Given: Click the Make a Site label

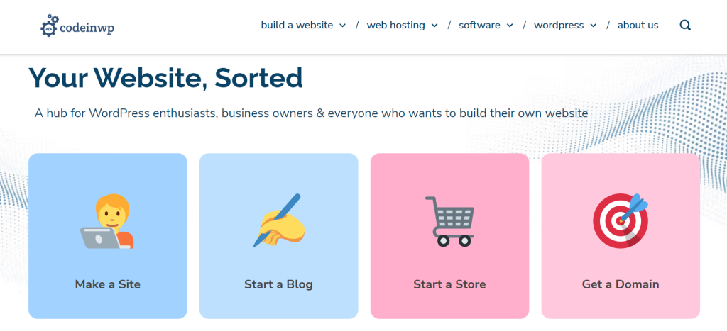Looking at the screenshot, I should tap(108, 284).
